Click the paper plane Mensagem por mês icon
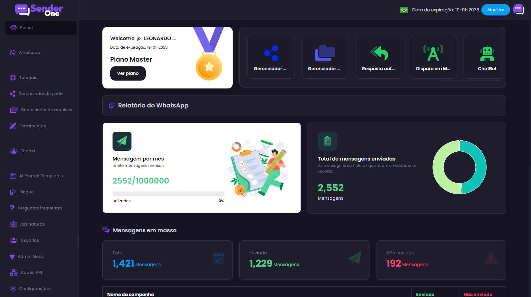 click(122, 141)
